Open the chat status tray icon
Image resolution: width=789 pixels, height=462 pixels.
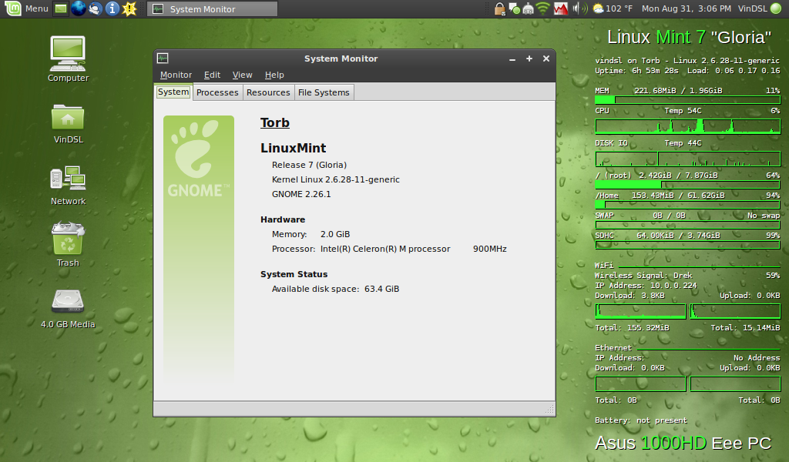coord(514,8)
